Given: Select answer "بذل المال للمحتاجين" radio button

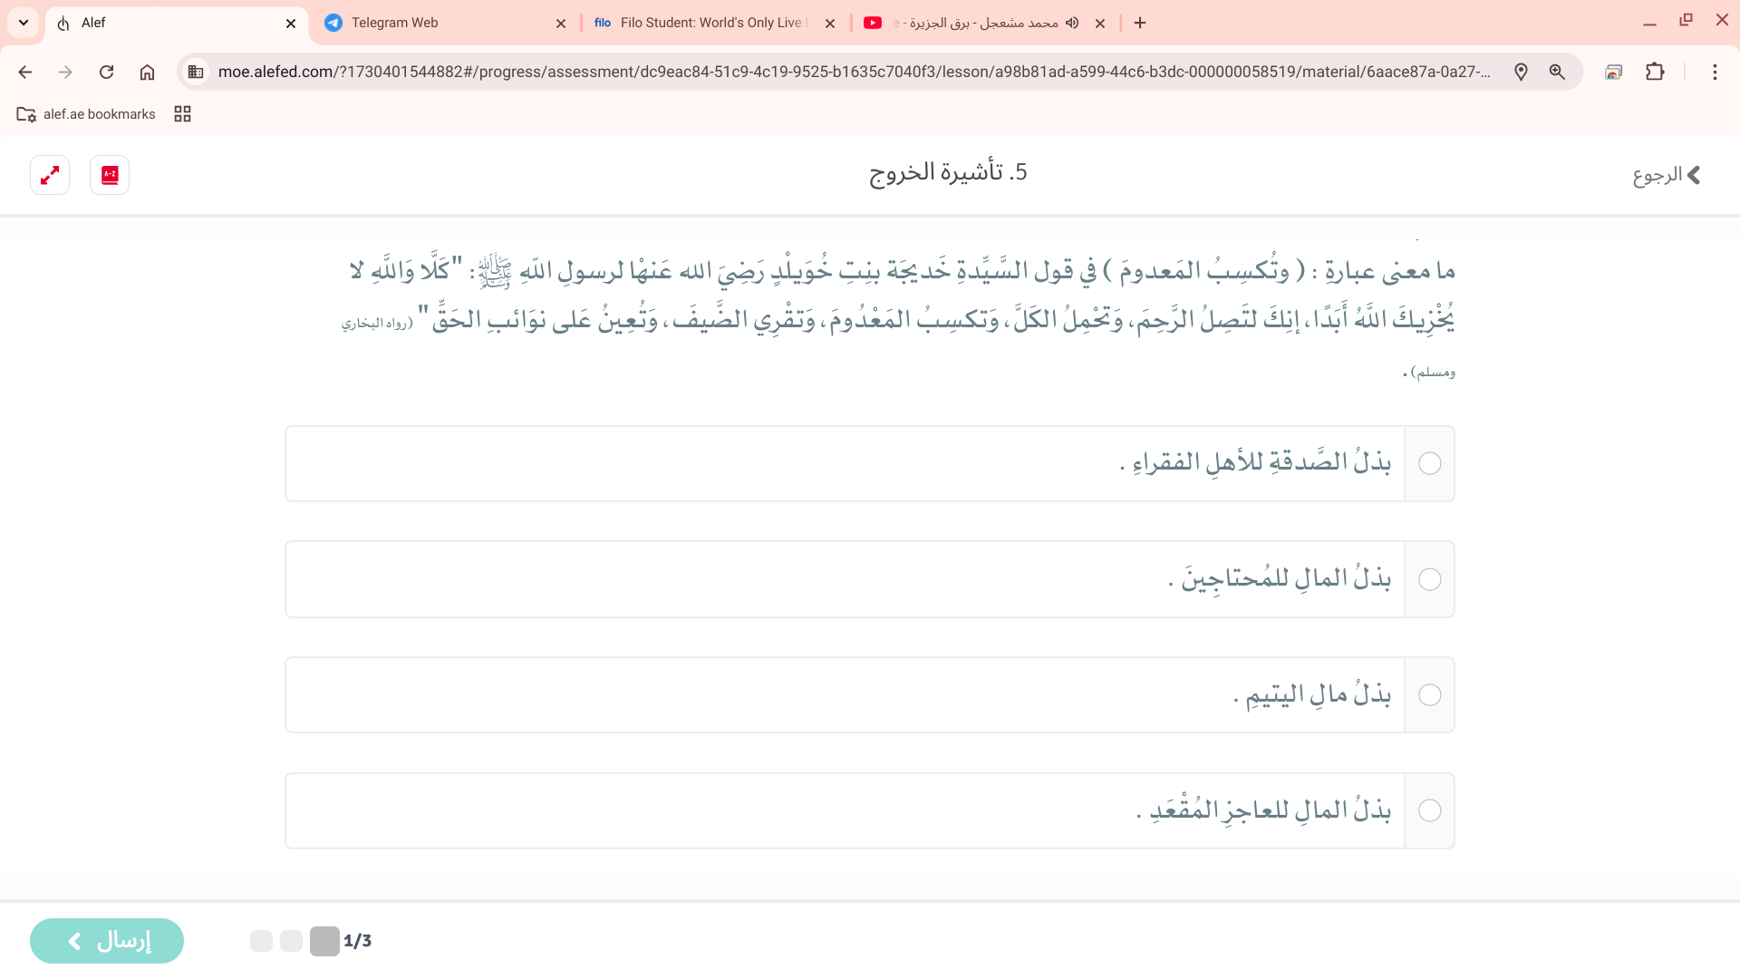Looking at the screenshot, I should [x=1429, y=579].
